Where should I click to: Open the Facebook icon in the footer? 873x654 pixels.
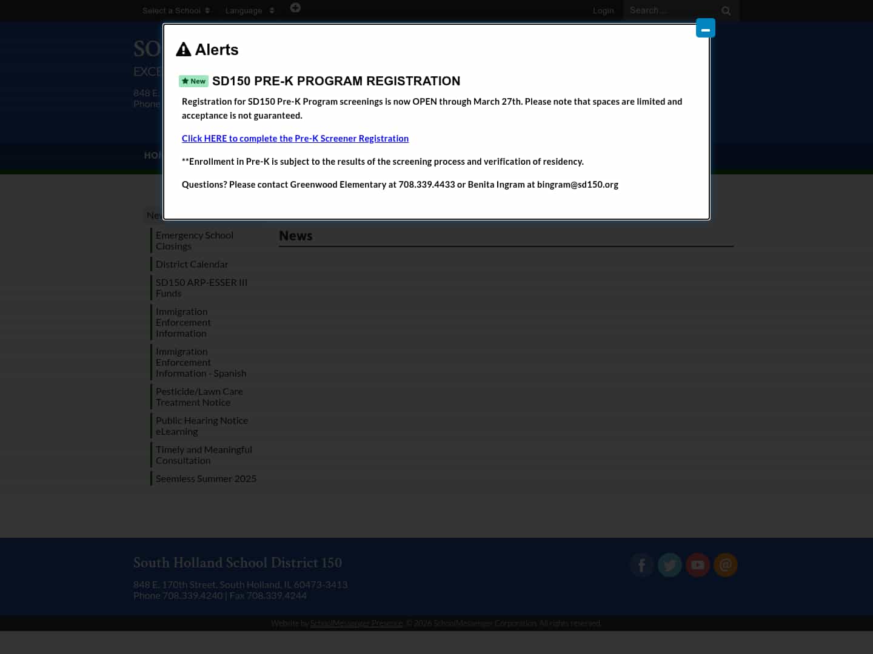click(x=642, y=565)
